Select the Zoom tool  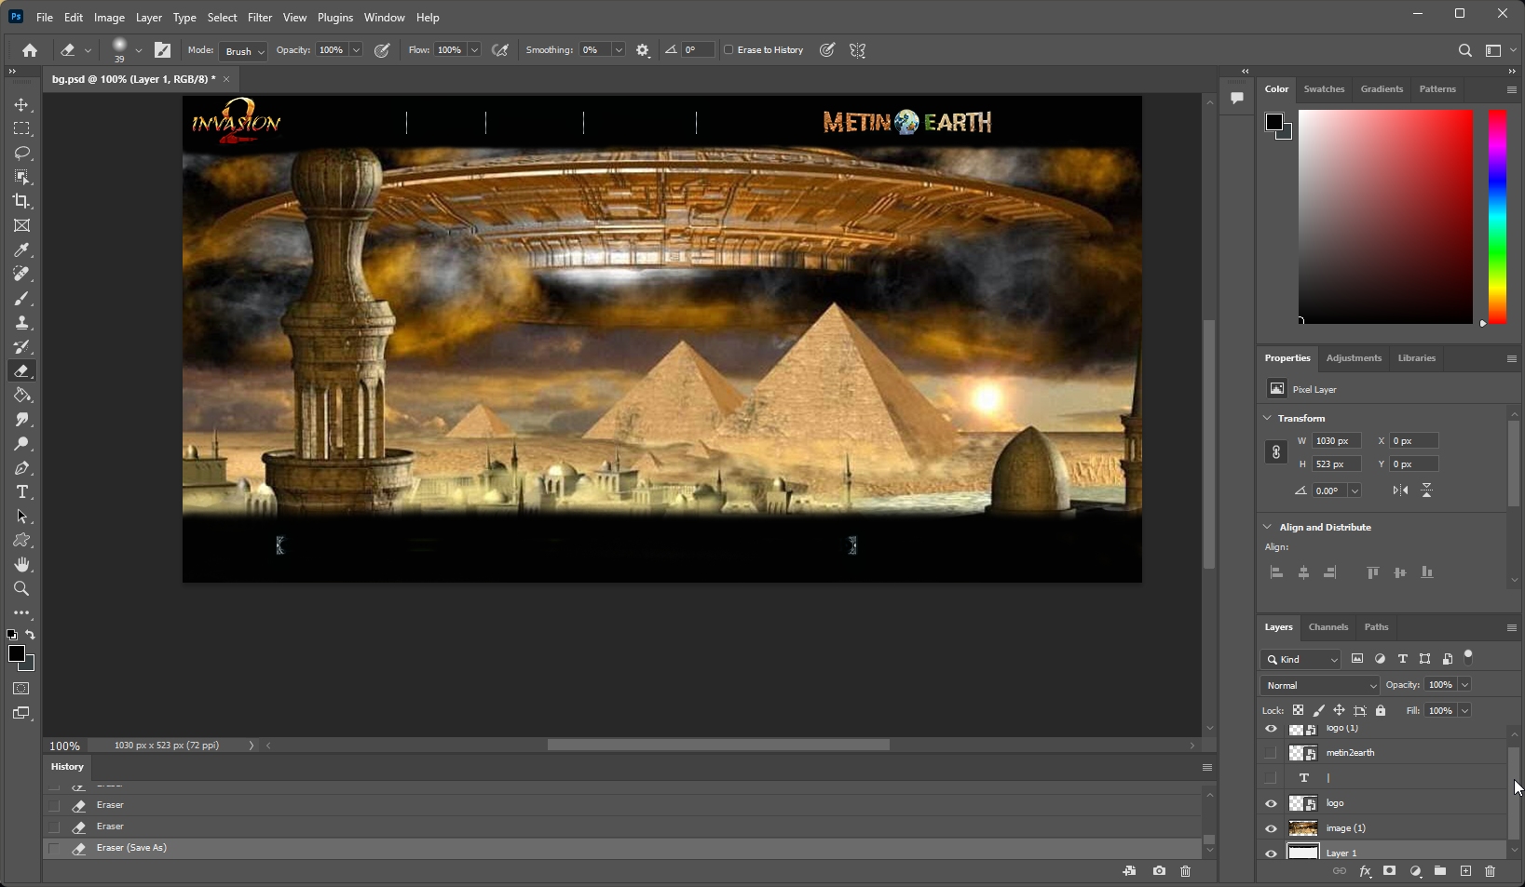pyautogui.click(x=21, y=589)
